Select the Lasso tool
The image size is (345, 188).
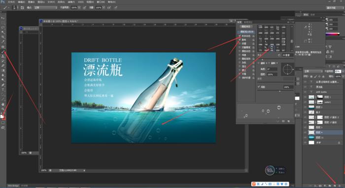tap(3, 28)
